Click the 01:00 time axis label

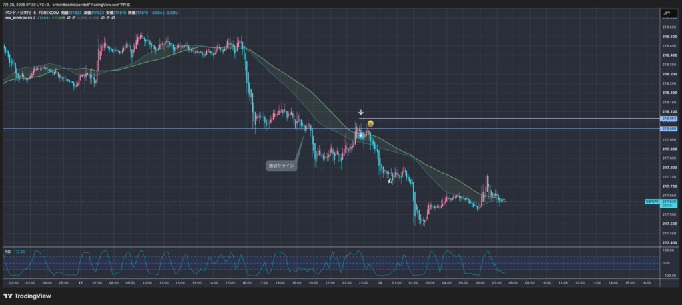point(396,283)
